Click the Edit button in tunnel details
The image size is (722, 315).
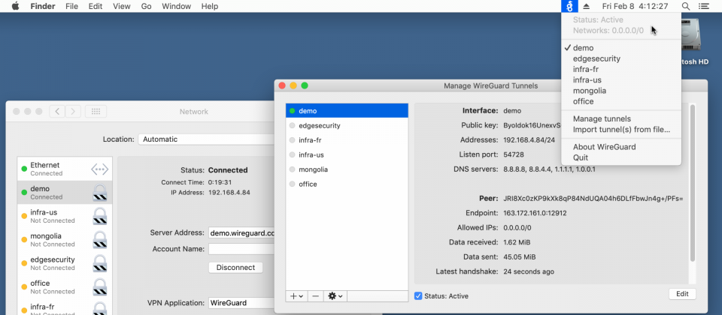[x=682, y=294]
